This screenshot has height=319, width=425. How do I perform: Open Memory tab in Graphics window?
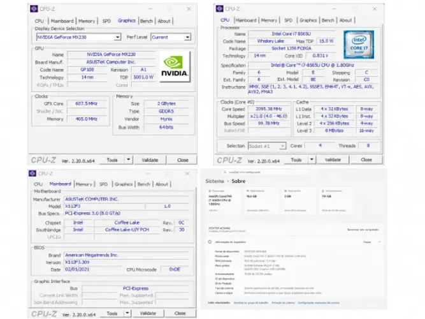pyautogui.click(x=87, y=21)
